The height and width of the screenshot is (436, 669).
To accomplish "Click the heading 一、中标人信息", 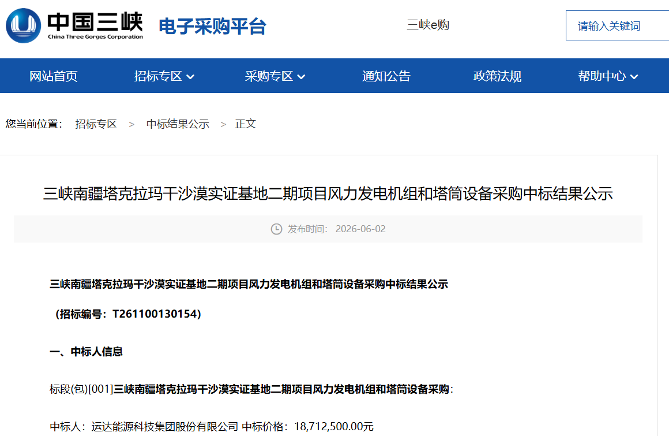I will coord(86,352).
